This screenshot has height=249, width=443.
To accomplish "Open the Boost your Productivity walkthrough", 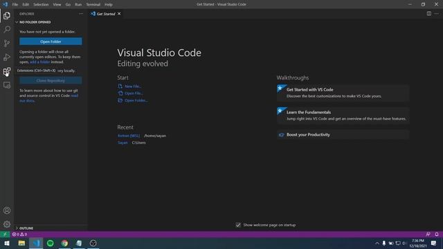I will click(x=343, y=135).
